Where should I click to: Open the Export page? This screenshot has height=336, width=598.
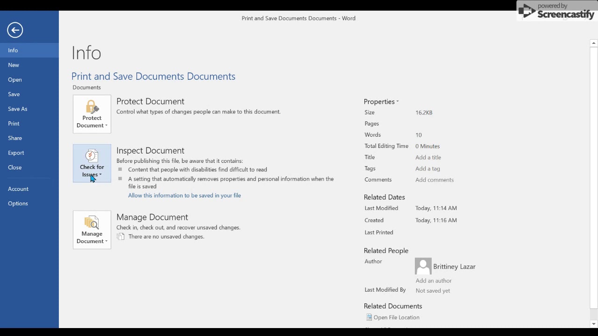29,153
